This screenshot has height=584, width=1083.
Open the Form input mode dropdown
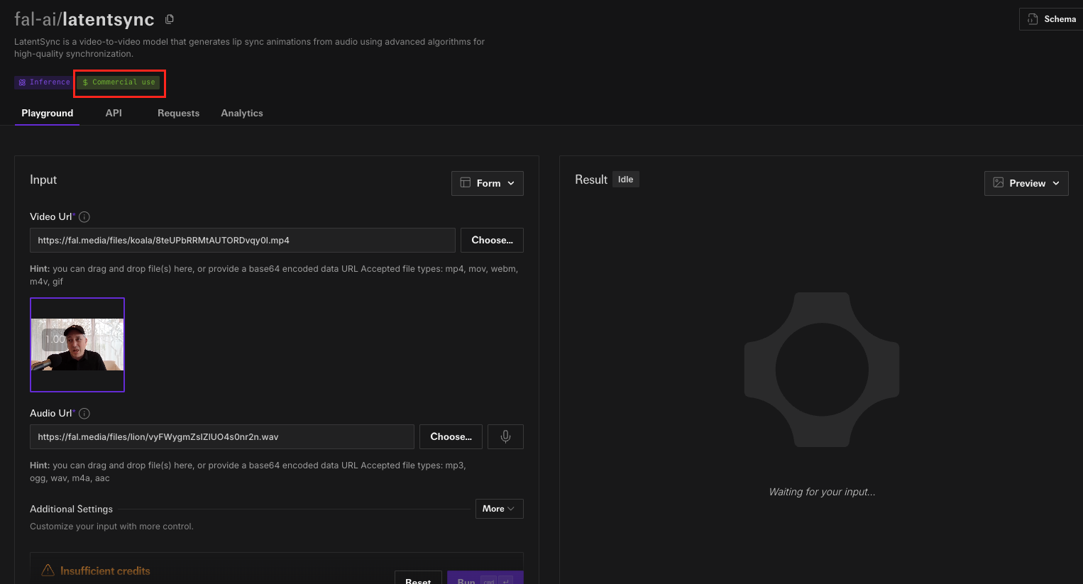coord(487,183)
